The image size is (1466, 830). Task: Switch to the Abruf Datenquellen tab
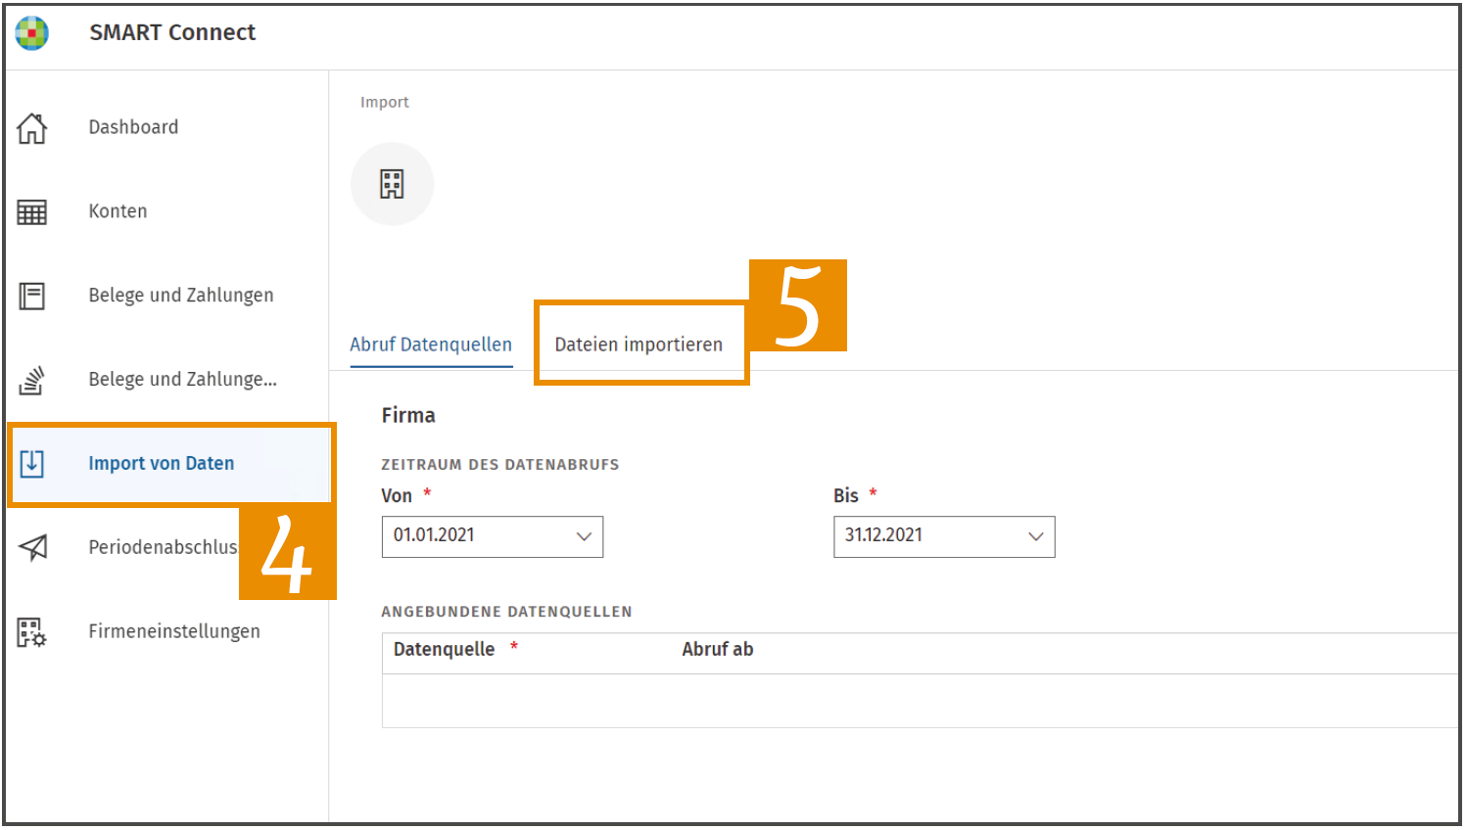431,345
